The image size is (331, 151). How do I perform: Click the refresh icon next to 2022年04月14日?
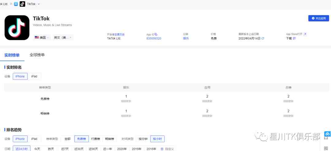pos(263,38)
